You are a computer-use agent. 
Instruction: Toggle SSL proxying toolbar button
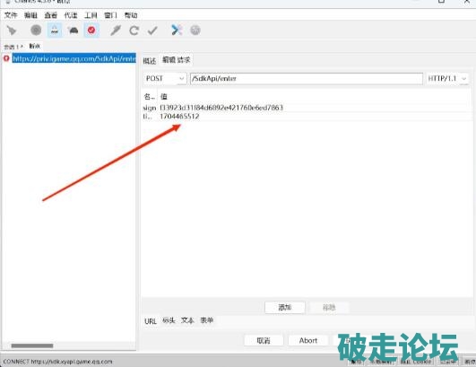[55, 31]
